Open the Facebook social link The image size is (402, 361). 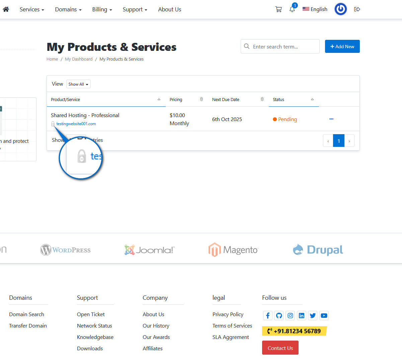[268, 315]
